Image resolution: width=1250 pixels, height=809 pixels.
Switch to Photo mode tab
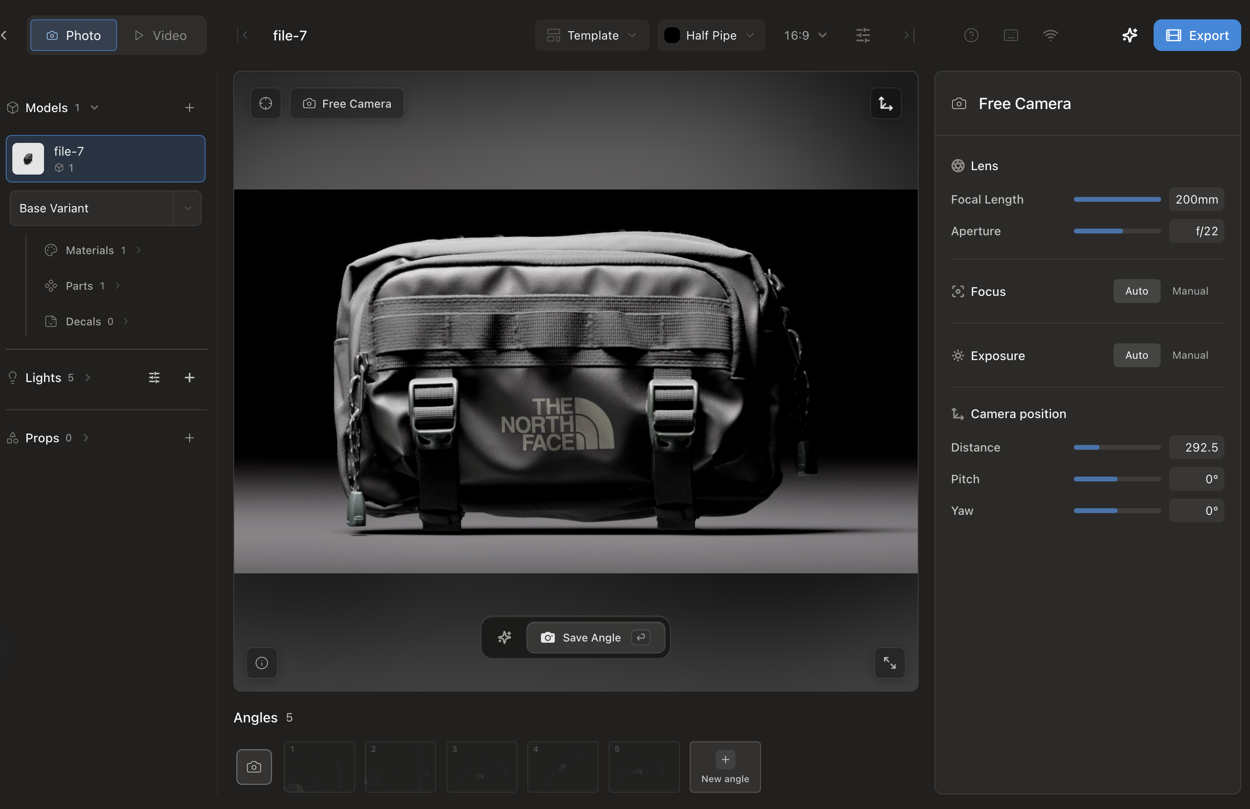[x=74, y=35]
